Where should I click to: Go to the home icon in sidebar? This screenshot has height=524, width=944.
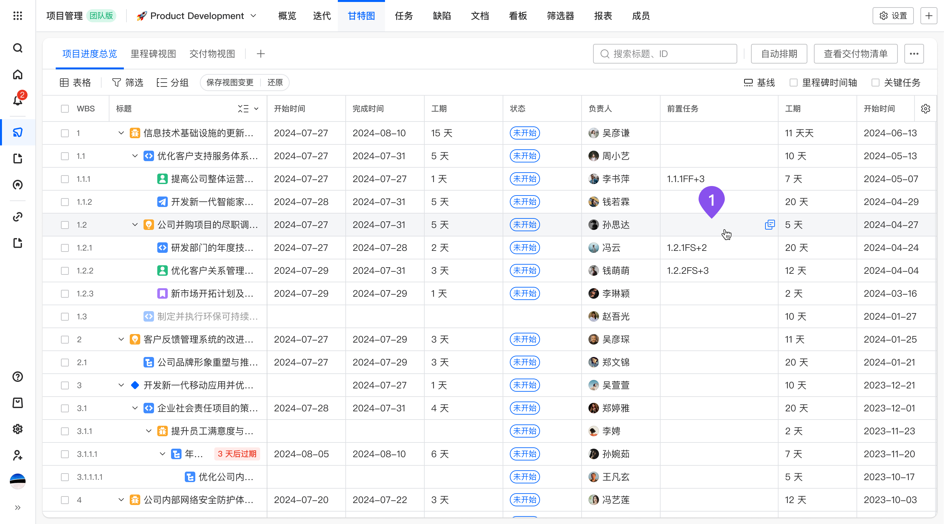[x=18, y=75]
